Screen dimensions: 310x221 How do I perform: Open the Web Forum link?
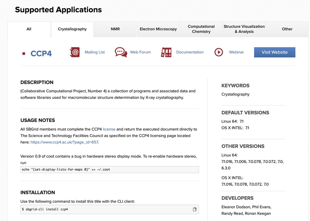(140, 52)
